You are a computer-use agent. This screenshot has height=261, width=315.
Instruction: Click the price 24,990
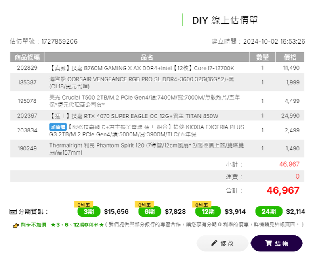[290, 116]
